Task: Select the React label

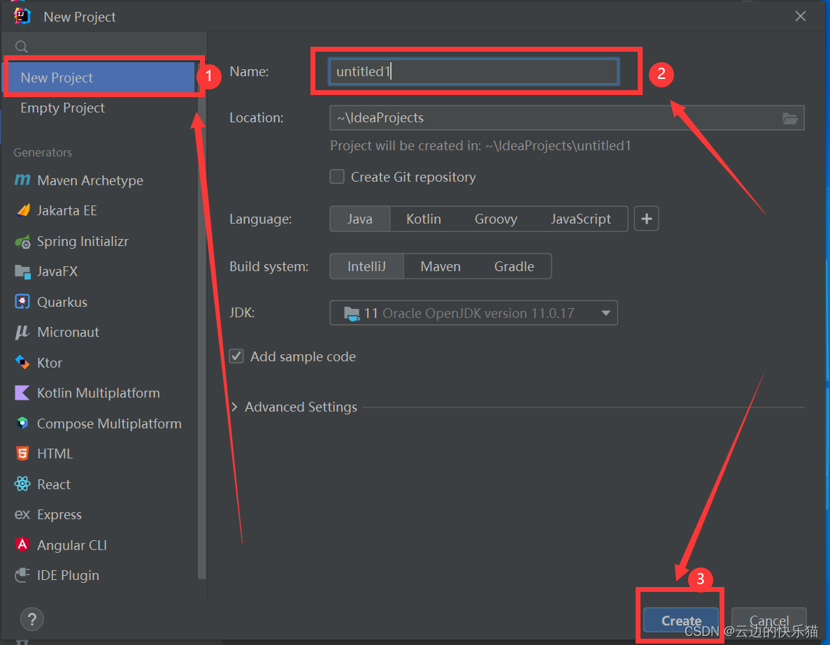Action: 53,484
